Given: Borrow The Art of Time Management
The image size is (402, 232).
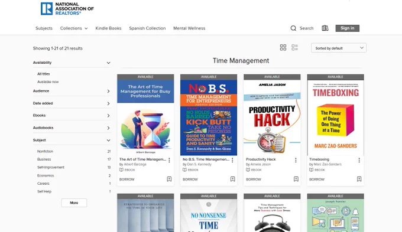Looking at the screenshot, I should 127,179.
